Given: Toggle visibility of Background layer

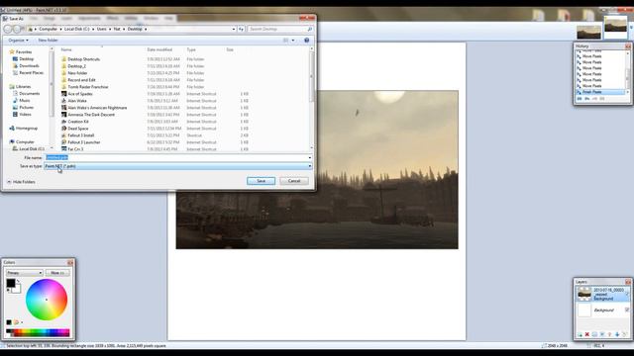Looking at the screenshot, I should tap(627, 310).
